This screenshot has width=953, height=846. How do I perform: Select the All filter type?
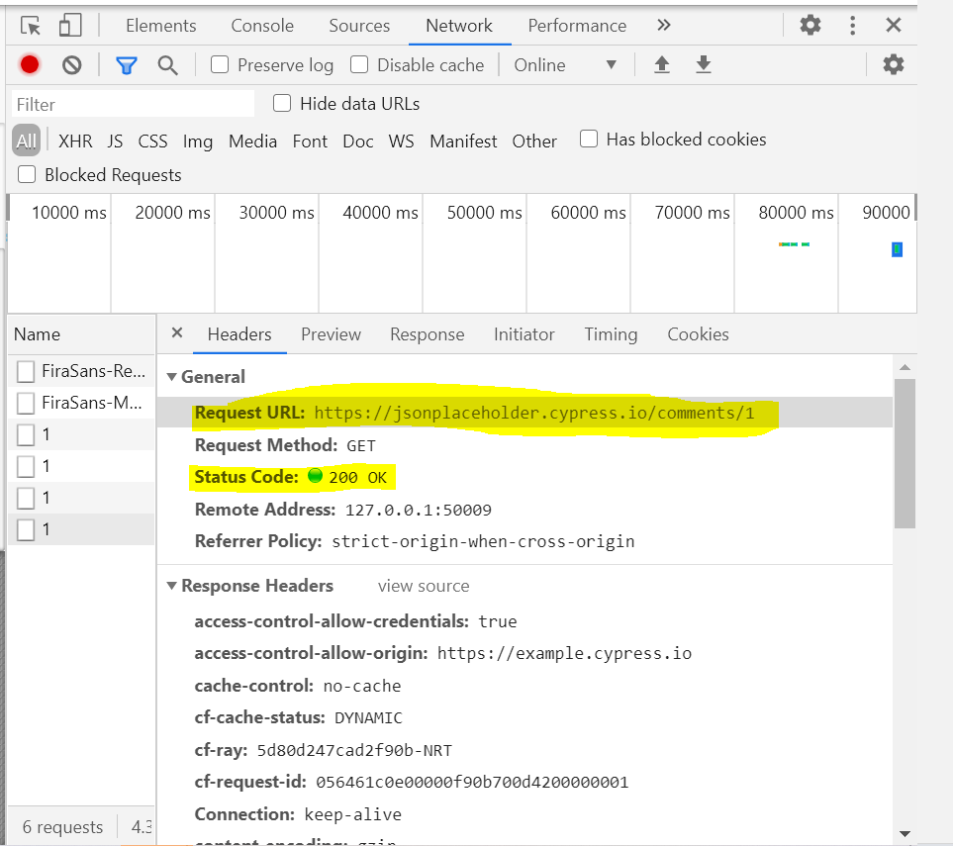pyautogui.click(x=26, y=141)
